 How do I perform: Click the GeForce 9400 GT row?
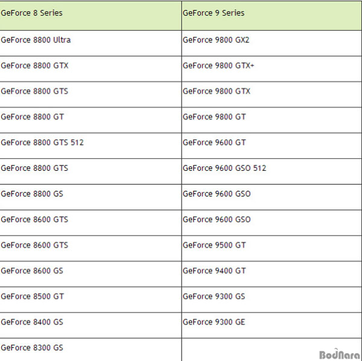[271, 274]
